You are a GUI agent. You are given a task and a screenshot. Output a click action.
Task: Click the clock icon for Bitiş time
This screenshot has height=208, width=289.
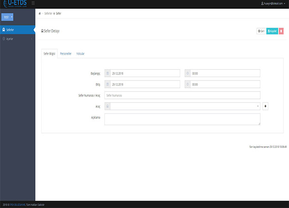(x=187, y=84)
